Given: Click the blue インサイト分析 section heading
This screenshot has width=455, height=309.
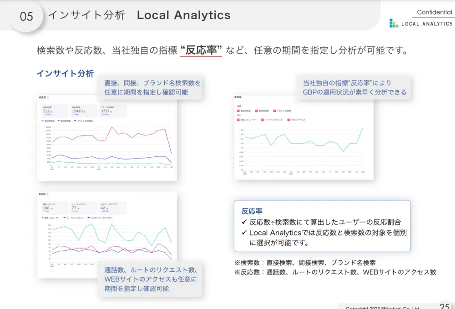Looking at the screenshot, I should (65, 74).
